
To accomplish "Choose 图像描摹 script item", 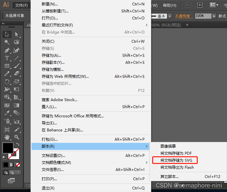I will click(188, 146).
